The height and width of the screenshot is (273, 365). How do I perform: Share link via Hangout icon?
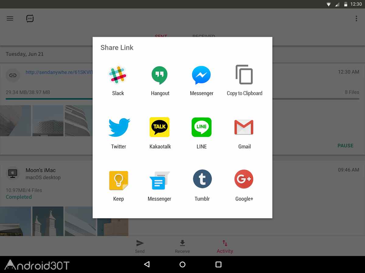(x=159, y=75)
